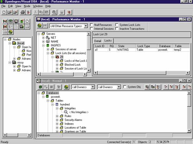Enable the Internal Sessions checkbox
The image size is (193, 144).
[92, 29]
